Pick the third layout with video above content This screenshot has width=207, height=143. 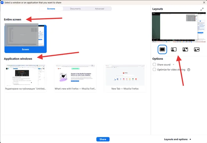point(185,49)
